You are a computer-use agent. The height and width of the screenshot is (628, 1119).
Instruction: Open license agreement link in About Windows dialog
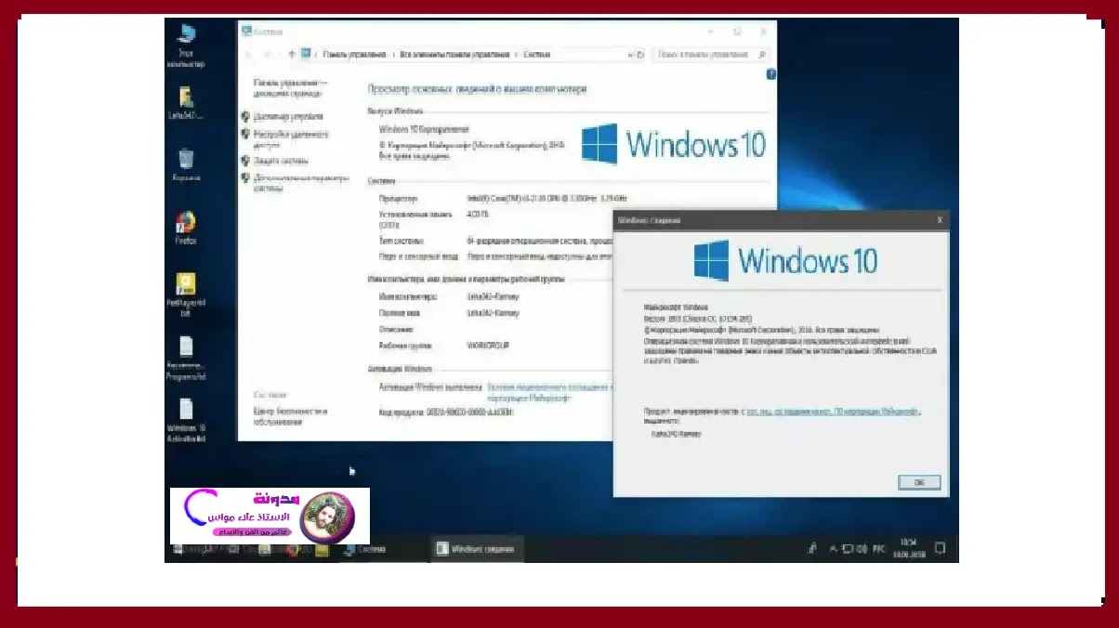coord(834,411)
